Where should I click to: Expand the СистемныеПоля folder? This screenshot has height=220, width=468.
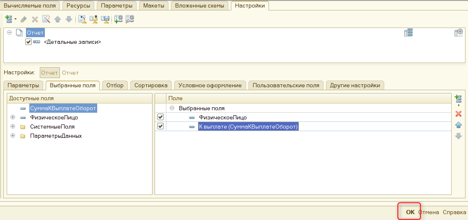[13, 126]
